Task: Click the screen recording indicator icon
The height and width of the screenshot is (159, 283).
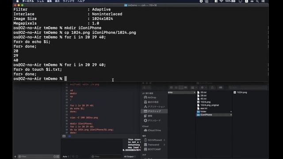Action: click(x=201, y=1)
